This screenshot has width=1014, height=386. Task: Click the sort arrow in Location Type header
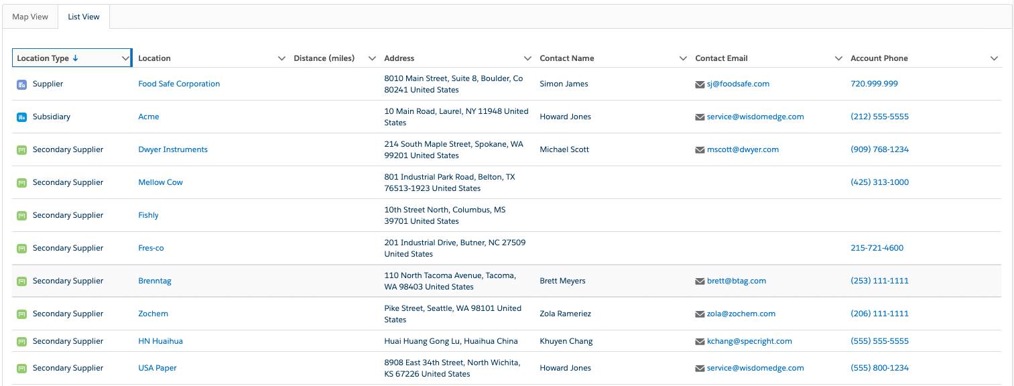[x=76, y=58]
